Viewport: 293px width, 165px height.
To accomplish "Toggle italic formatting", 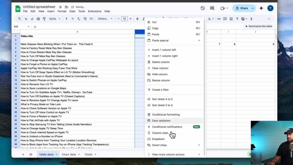I will coord(143,19).
